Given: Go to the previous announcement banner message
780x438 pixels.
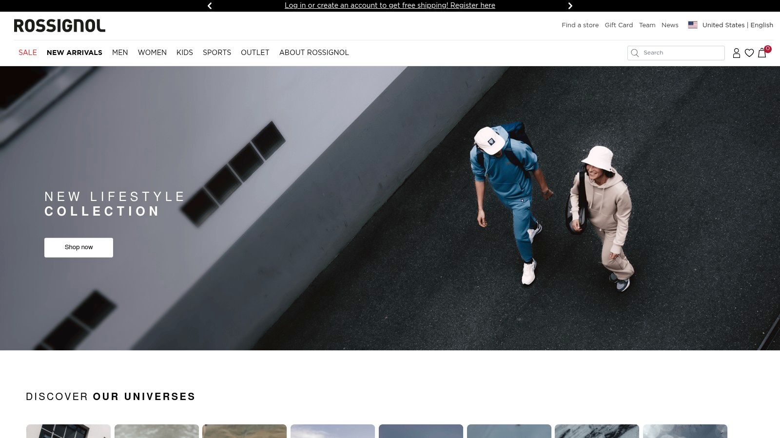Looking at the screenshot, I should click(x=210, y=6).
